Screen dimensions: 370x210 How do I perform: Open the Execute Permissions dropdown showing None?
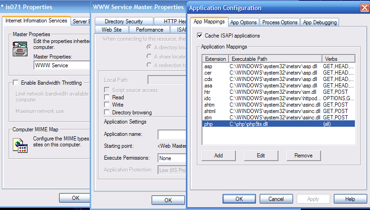point(172,158)
